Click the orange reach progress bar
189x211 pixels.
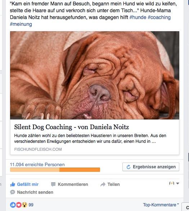[x=55, y=170]
